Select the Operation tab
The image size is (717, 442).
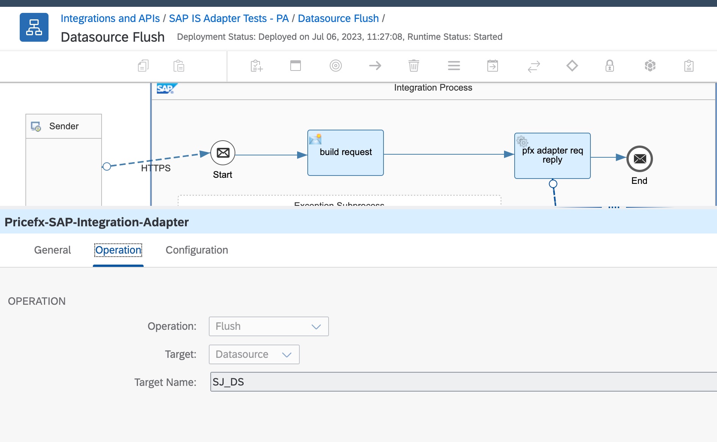tap(118, 250)
